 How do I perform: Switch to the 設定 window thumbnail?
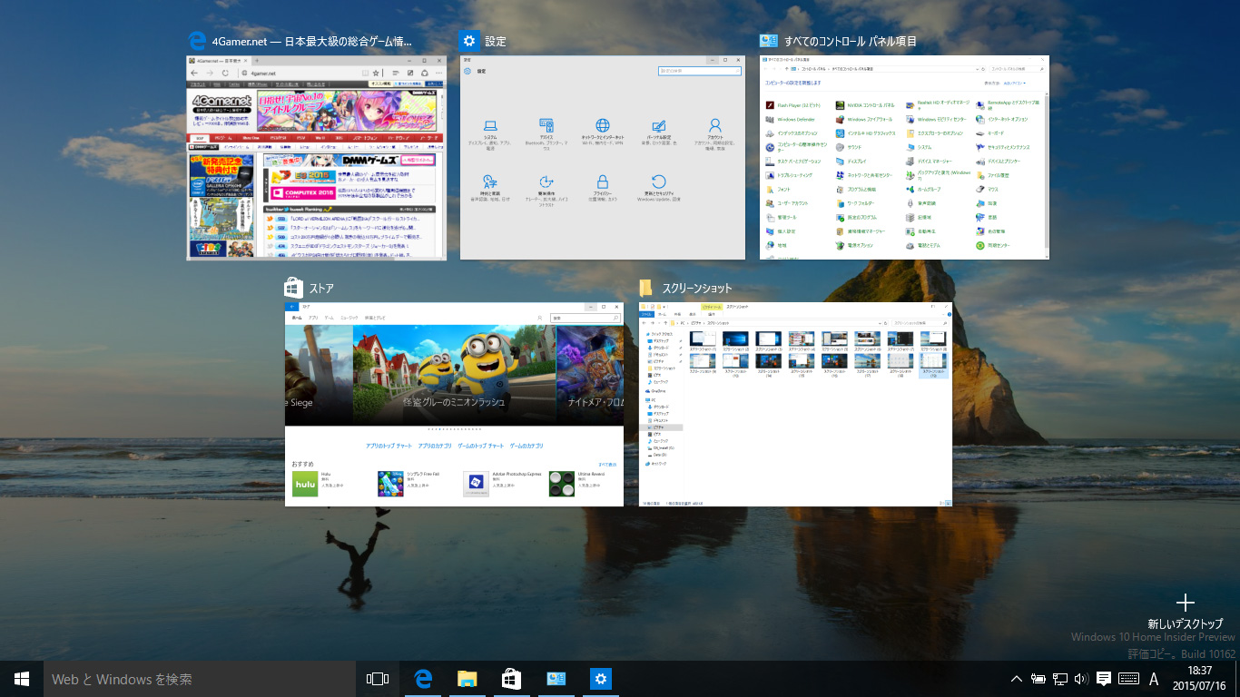click(602, 158)
